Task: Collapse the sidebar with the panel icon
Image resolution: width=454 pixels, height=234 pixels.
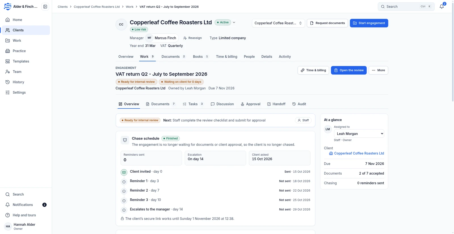Action: 45,7
